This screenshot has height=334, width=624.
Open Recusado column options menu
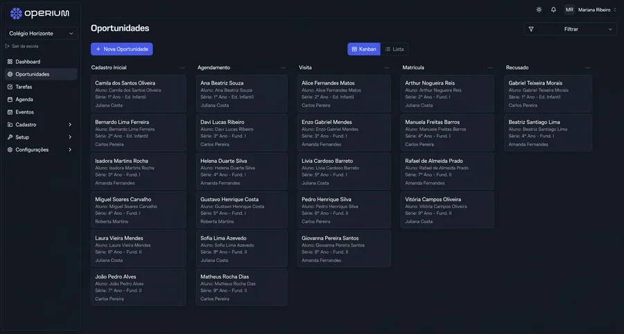(x=588, y=68)
